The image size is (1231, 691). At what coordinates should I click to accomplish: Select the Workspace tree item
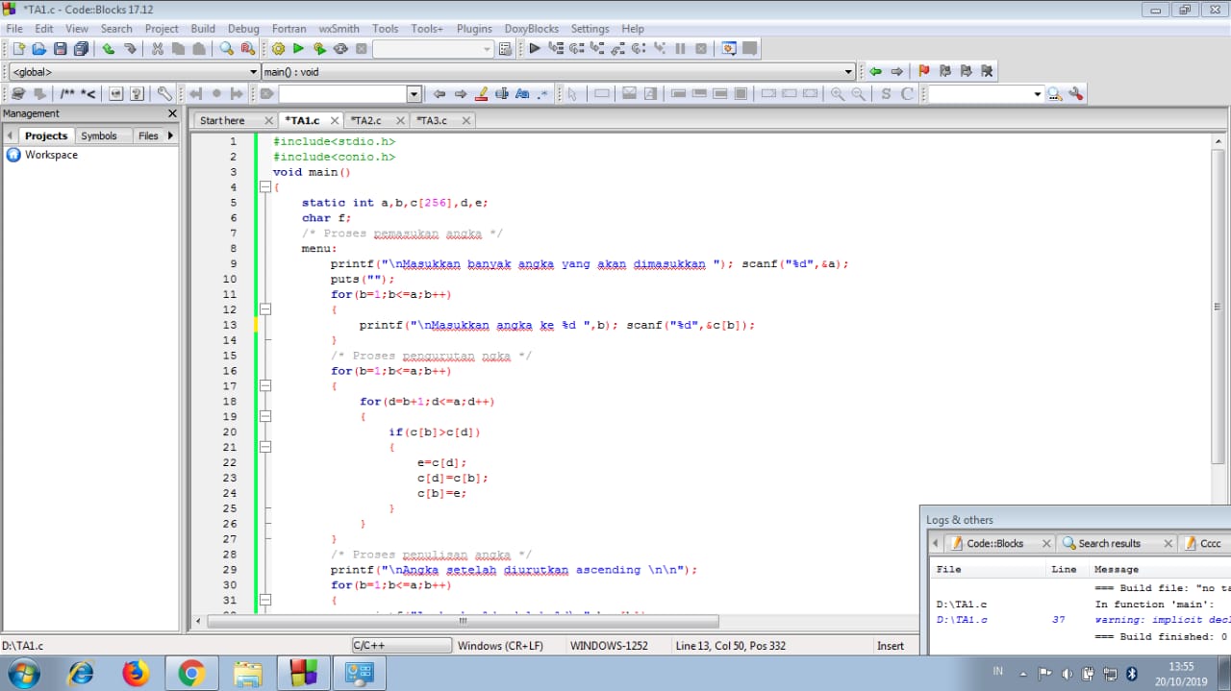(51, 155)
